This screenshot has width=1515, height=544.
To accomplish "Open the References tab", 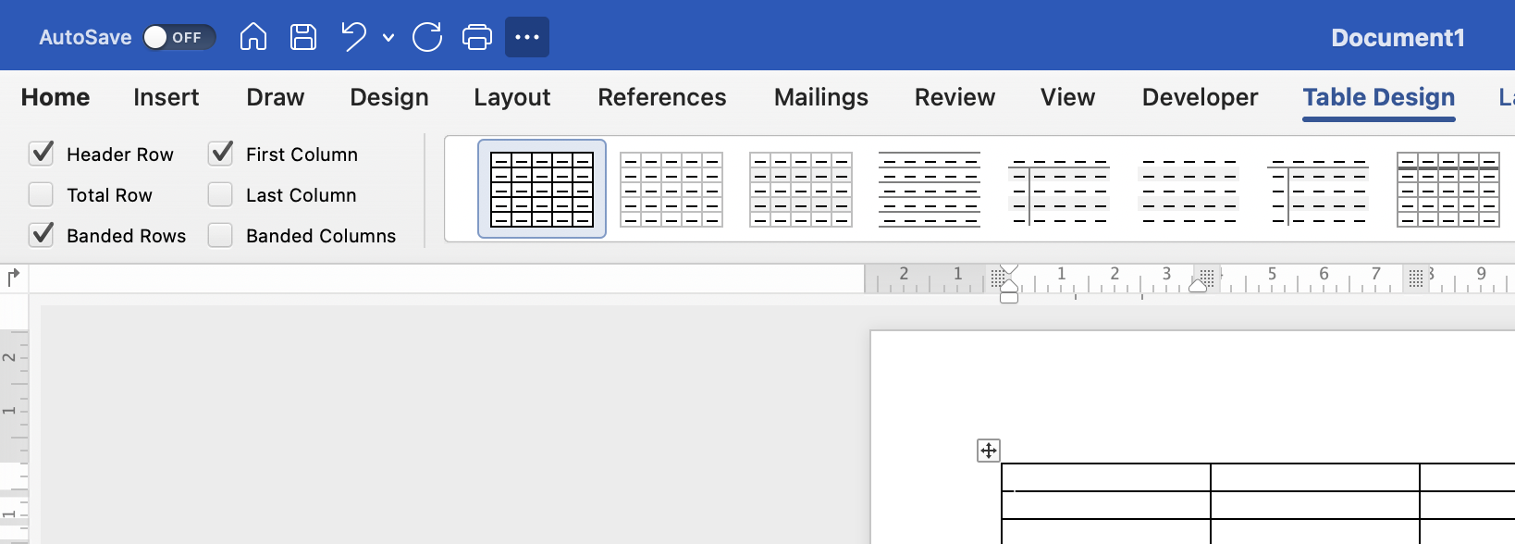I will coord(661,97).
